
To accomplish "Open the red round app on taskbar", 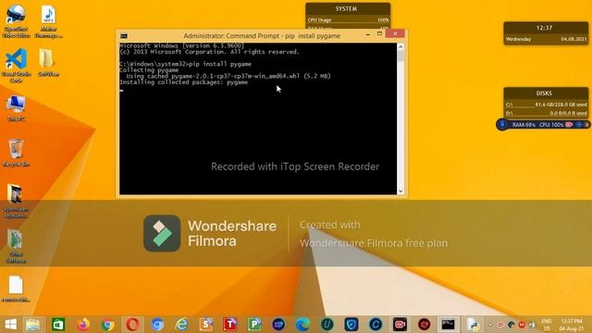I will (424, 325).
